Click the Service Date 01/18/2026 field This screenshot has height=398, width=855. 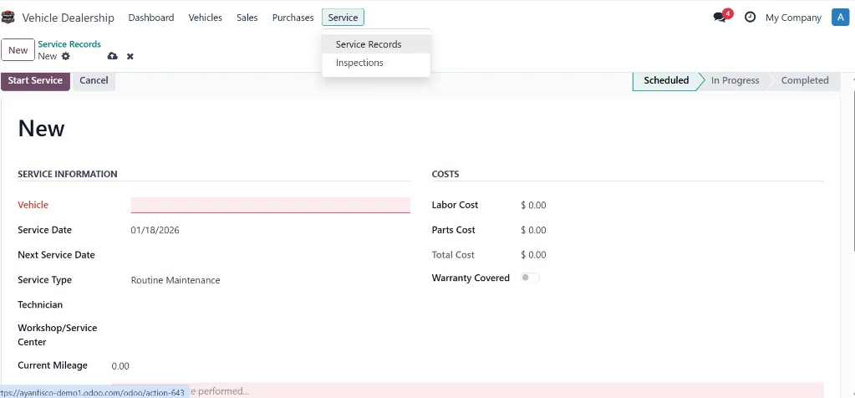tap(271, 230)
